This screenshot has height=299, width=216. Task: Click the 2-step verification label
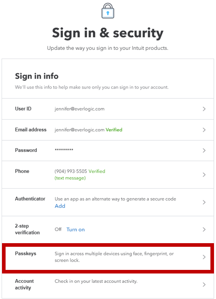(x=27, y=229)
